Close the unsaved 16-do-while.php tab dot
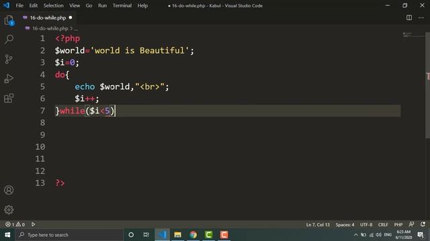 coord(71,17)
